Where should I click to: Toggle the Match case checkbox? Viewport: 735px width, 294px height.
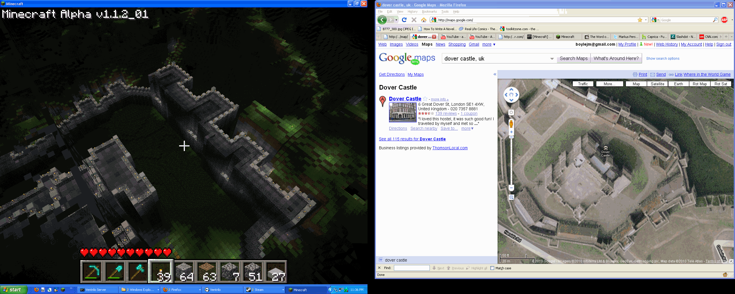492,268
